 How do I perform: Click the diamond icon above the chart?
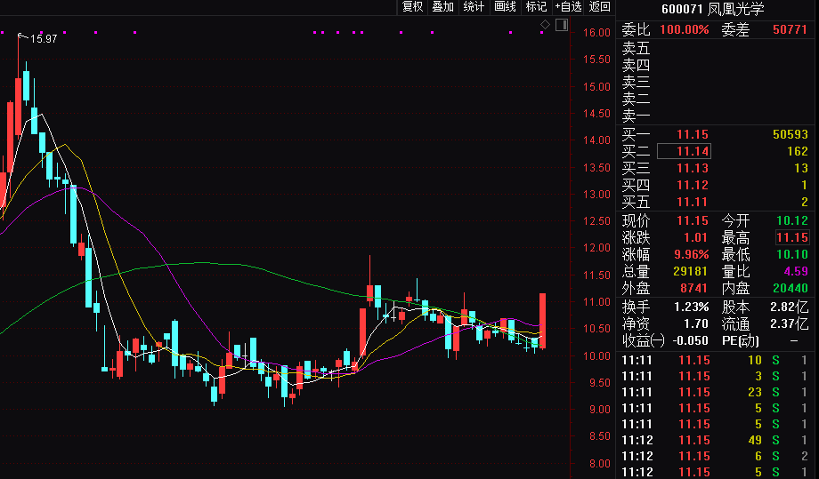(545, 25)
